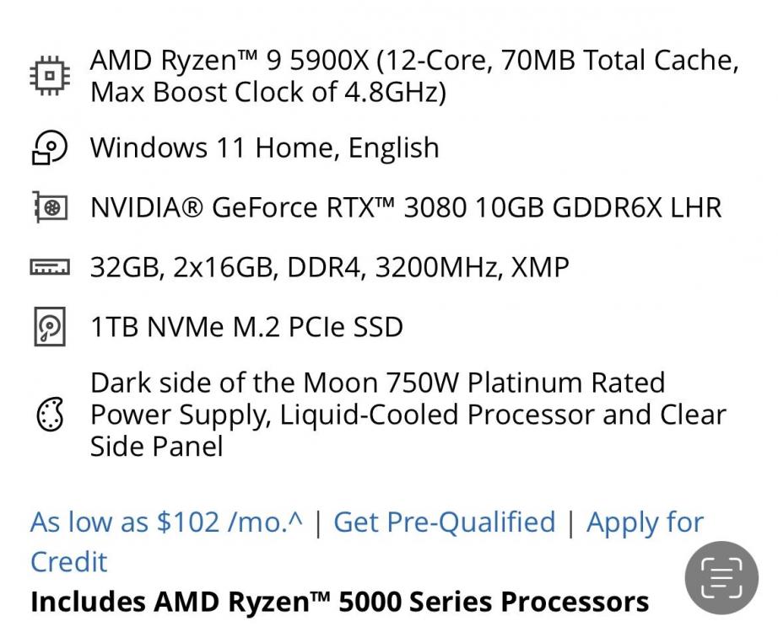Click the graphics card icon
This screenshot has width=778, height=632.
click(x=50, y=207)
